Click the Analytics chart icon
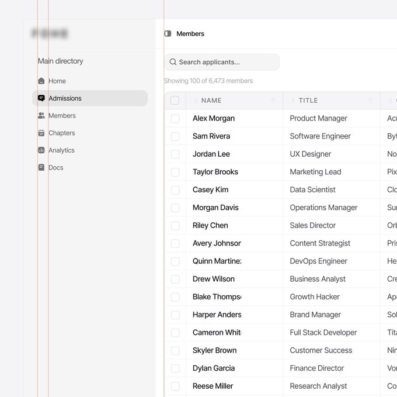The height and width of the screenshot is (397, 397). pos(41,150)
